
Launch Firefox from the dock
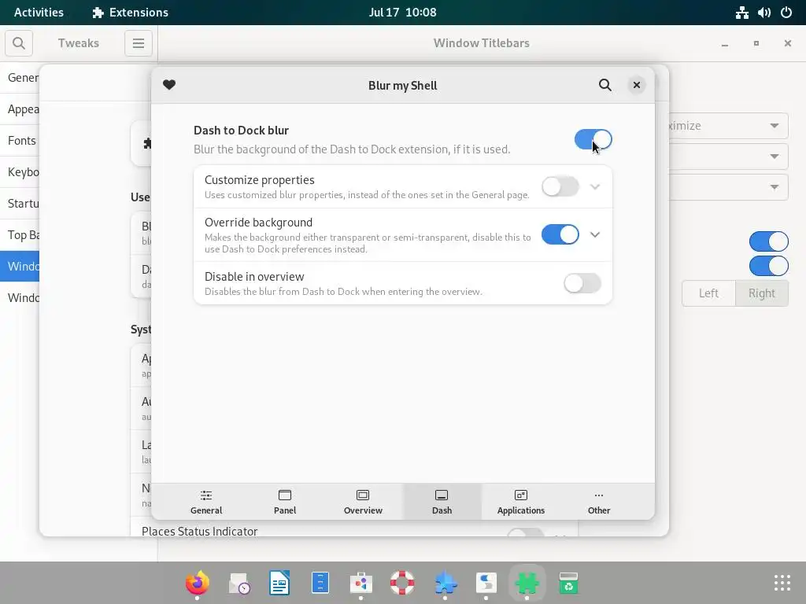(x=198, y=583)
